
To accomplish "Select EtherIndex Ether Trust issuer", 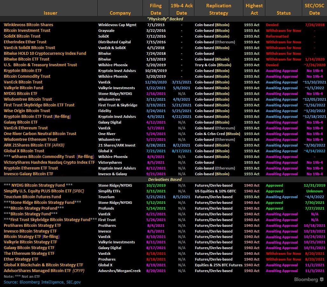I will [x=25, y=42].
